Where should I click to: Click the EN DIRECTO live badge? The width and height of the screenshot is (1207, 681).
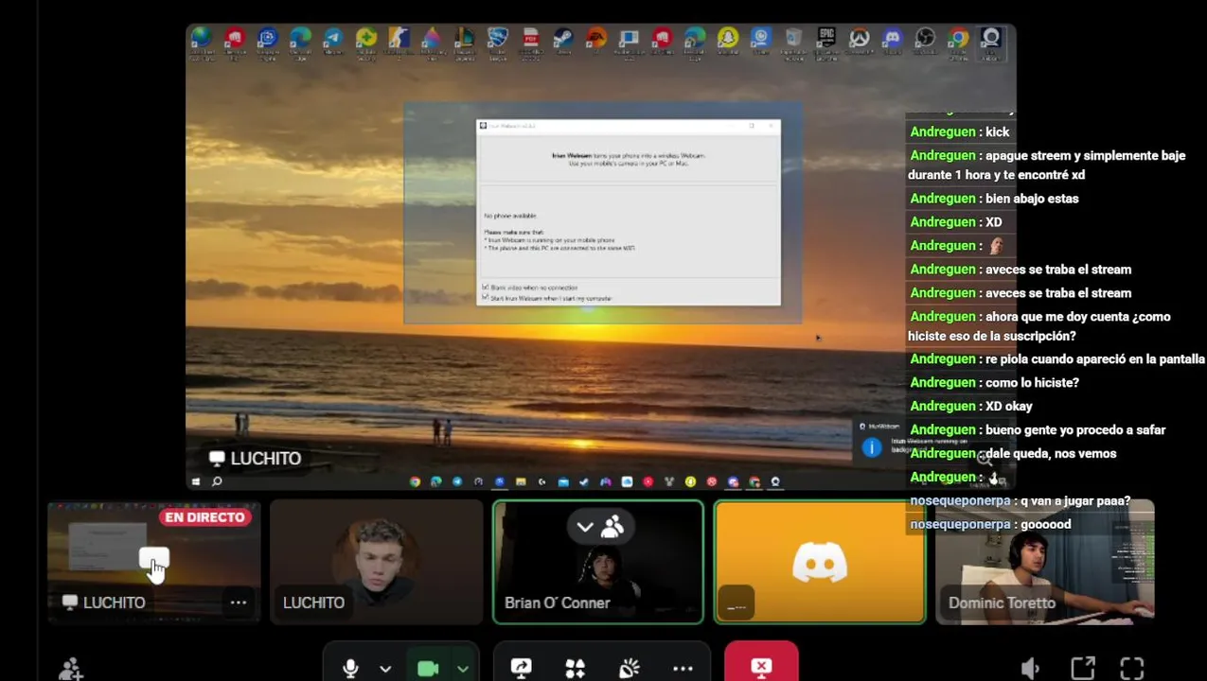click(204, 517)
